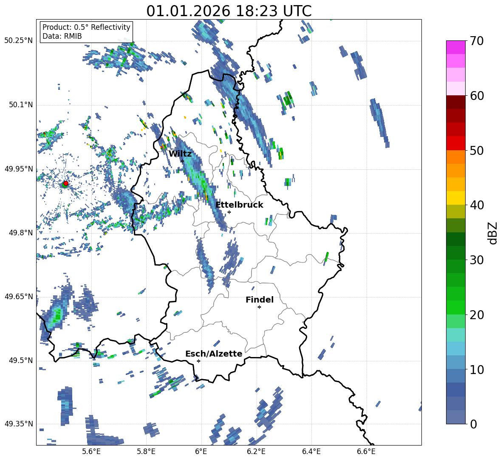503x460 pixels.
Task: Click the Data: RMIB text
Action: pyautogui.click(x=62, y=36)
